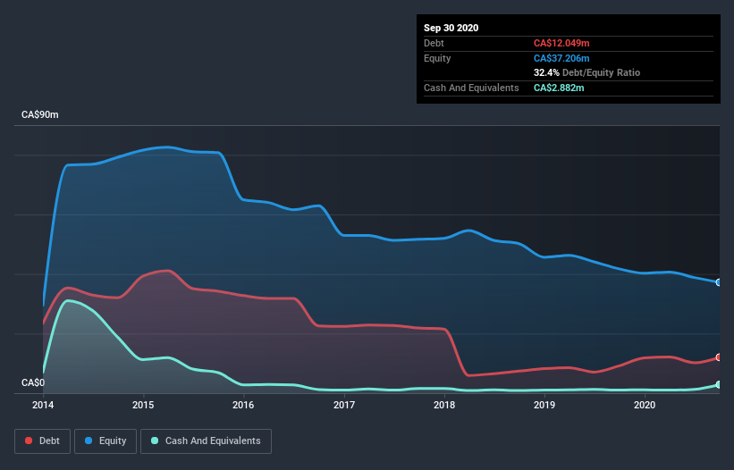Click the 32.4% Debt/Equity Ratio text
Image resolution: width=734 pixels, height=470 pixels.
pyautogui.click(x=586, y=72)
